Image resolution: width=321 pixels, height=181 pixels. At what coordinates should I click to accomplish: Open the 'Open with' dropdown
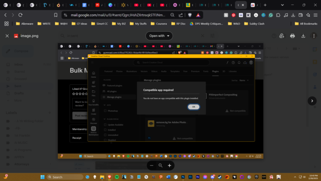[159, 36]
